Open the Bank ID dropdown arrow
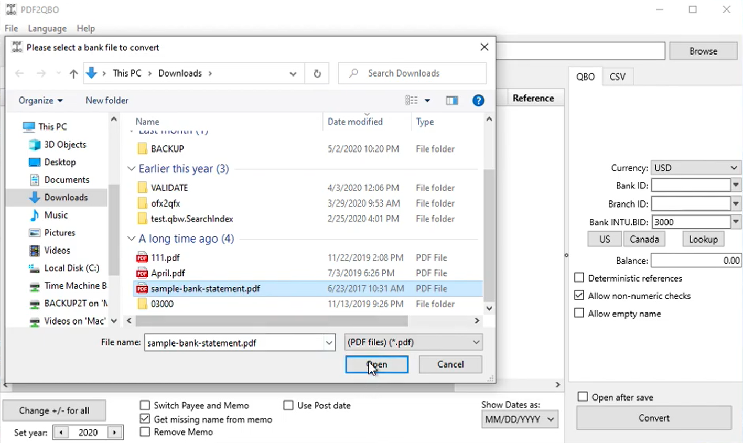The height and width of the screenshot is (443, 743). click(x=736, y=186)
